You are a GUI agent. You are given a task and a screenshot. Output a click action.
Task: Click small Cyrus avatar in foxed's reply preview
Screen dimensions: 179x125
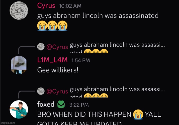[41, 91]
